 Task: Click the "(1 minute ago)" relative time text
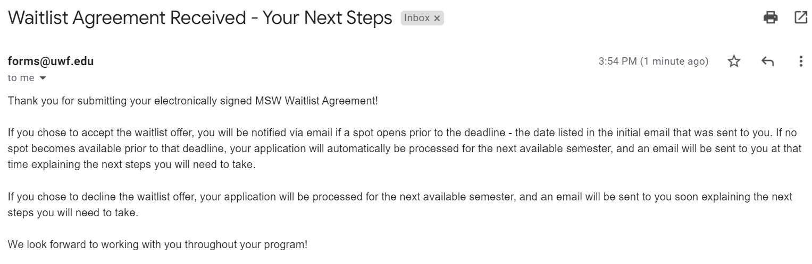pyautogui.click(x=674, y=61)
